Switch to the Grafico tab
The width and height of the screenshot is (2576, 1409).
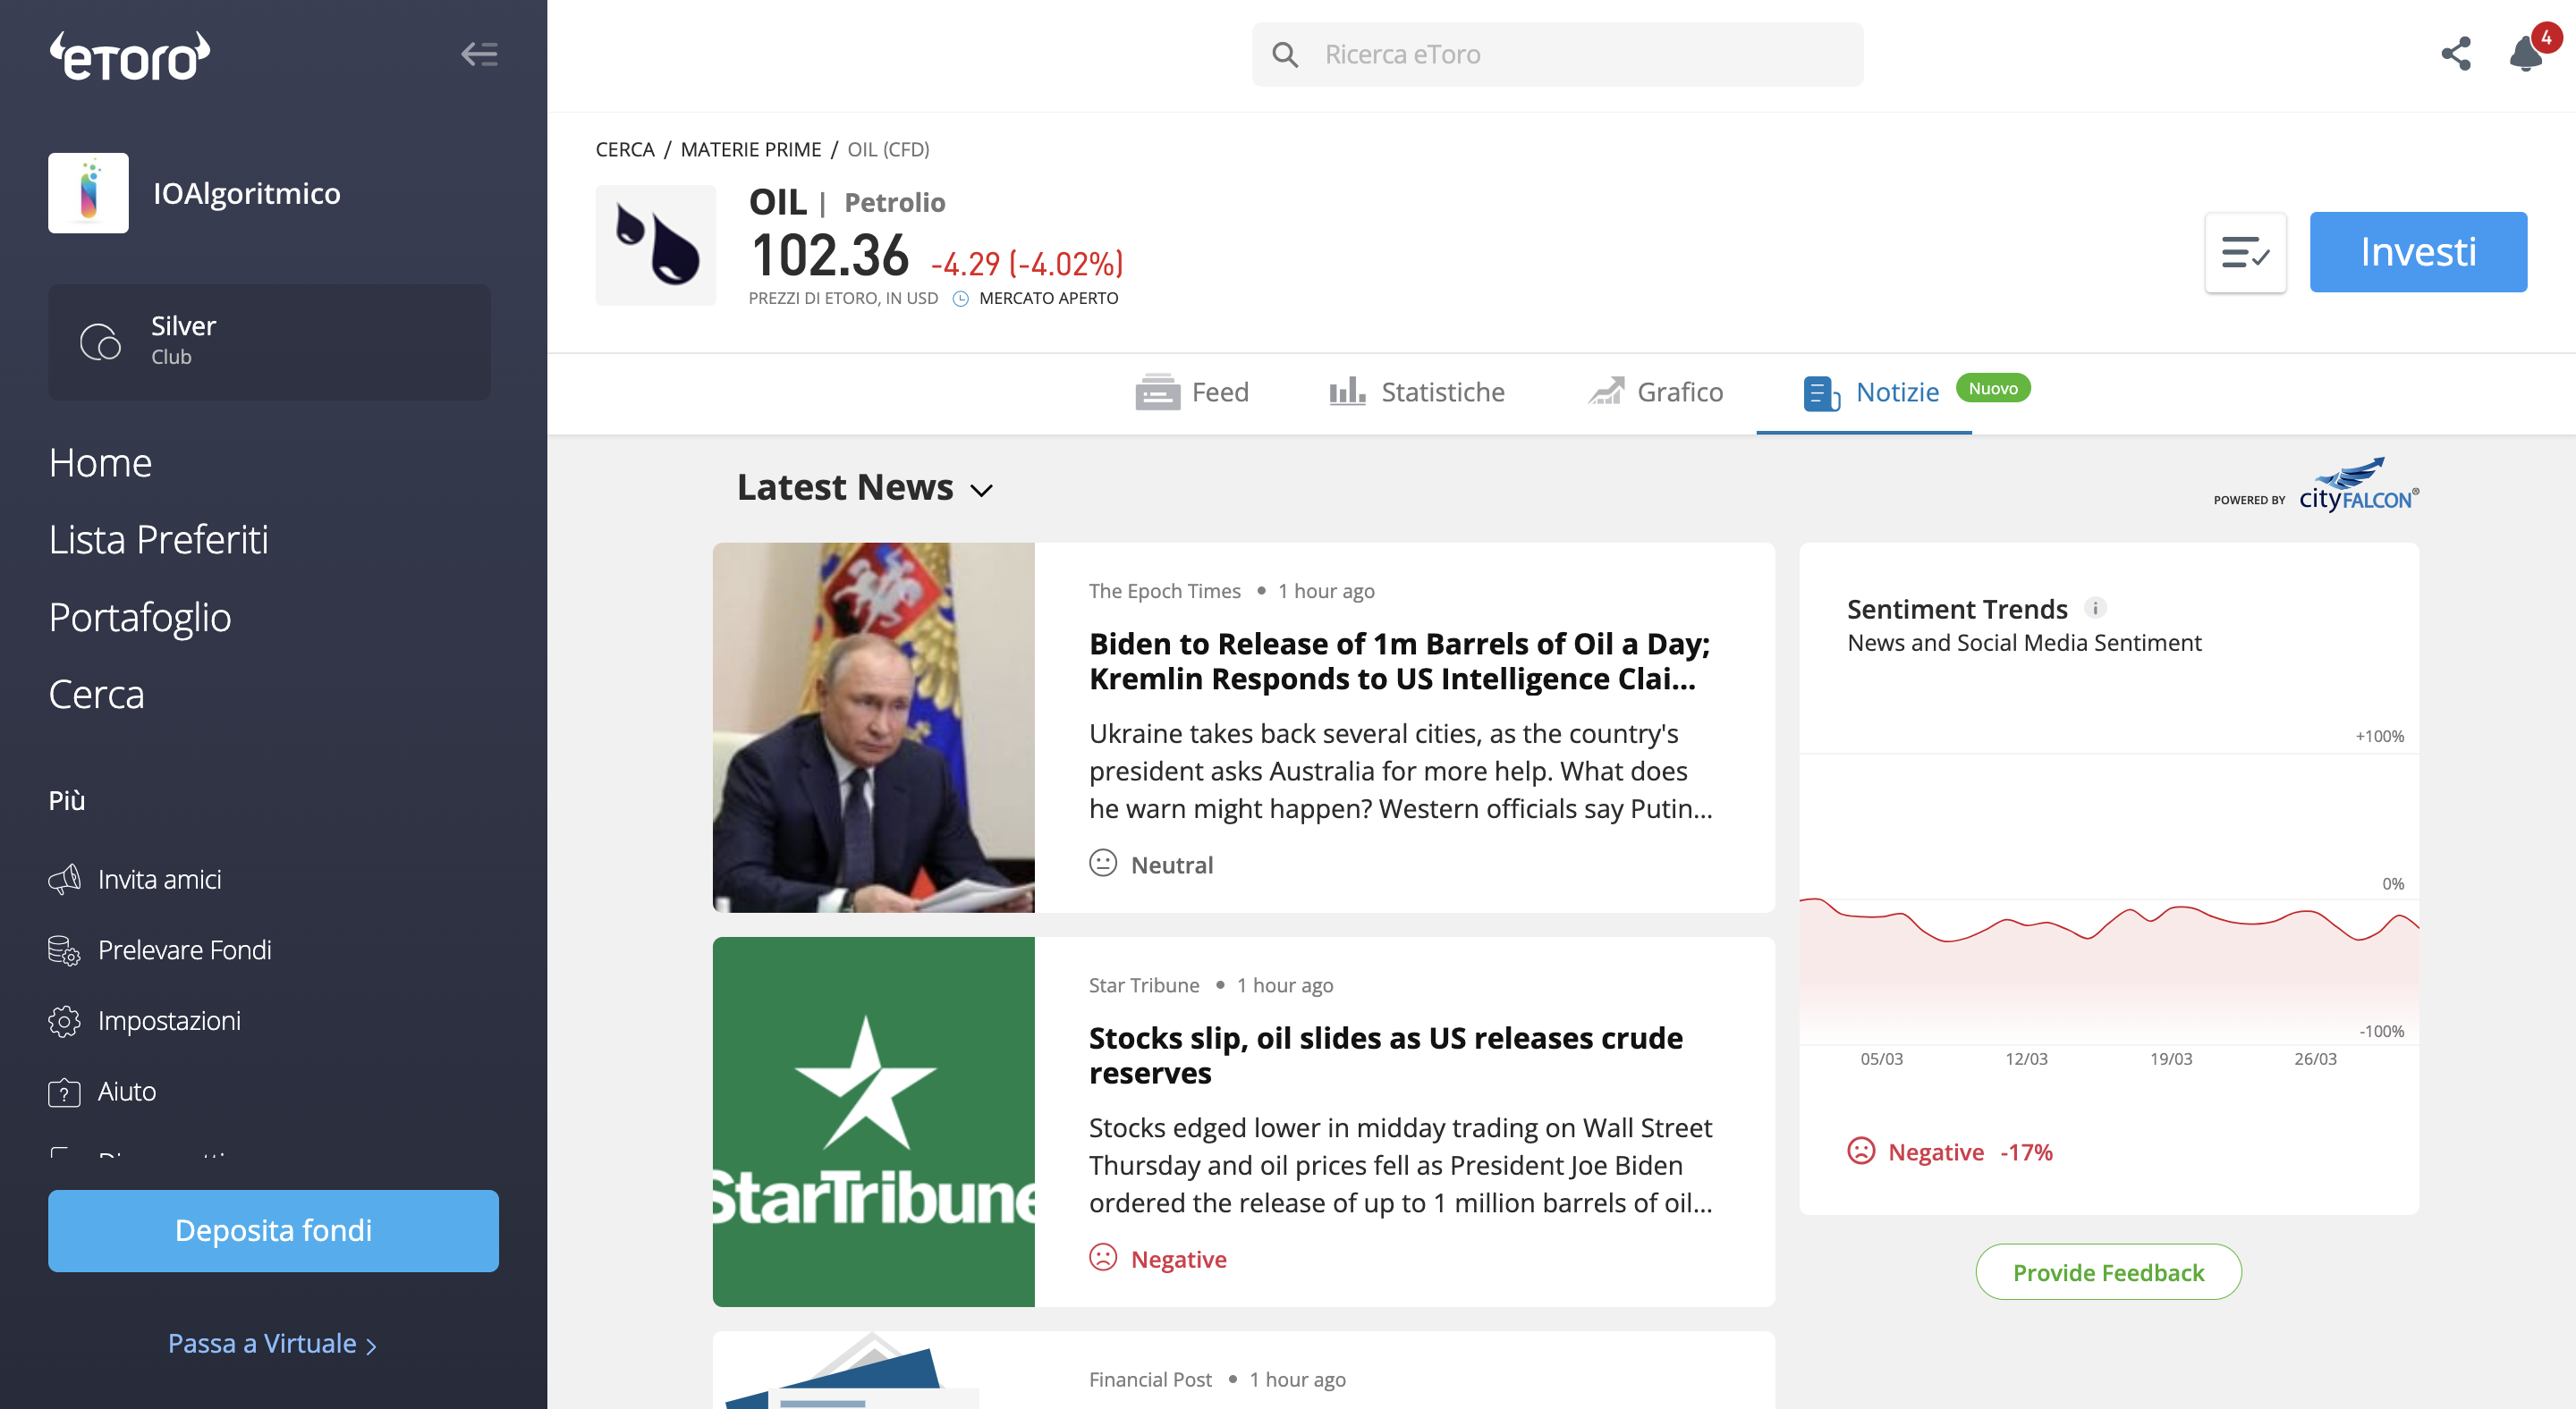pos(1655,392)
